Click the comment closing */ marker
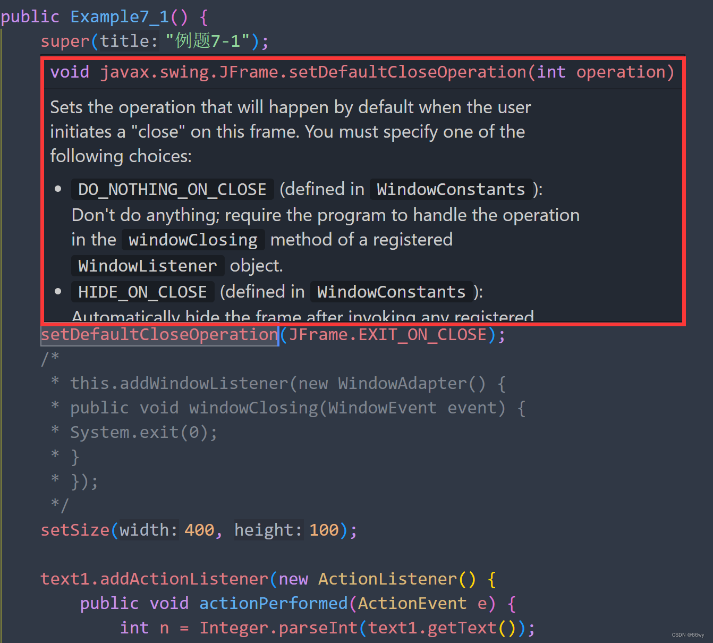Screen dimensions: 713x643 coord(60,505)
